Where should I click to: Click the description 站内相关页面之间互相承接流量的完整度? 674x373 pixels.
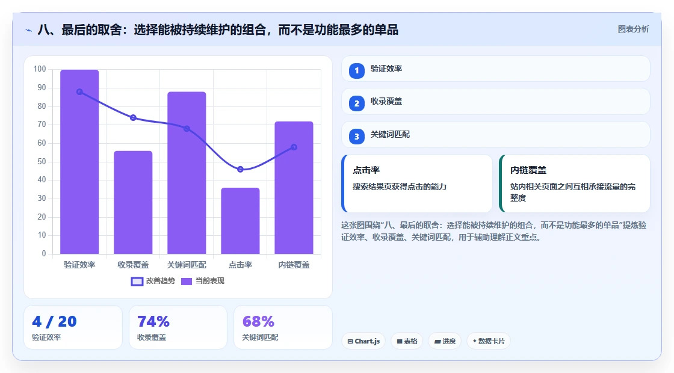tap(573, 192)
